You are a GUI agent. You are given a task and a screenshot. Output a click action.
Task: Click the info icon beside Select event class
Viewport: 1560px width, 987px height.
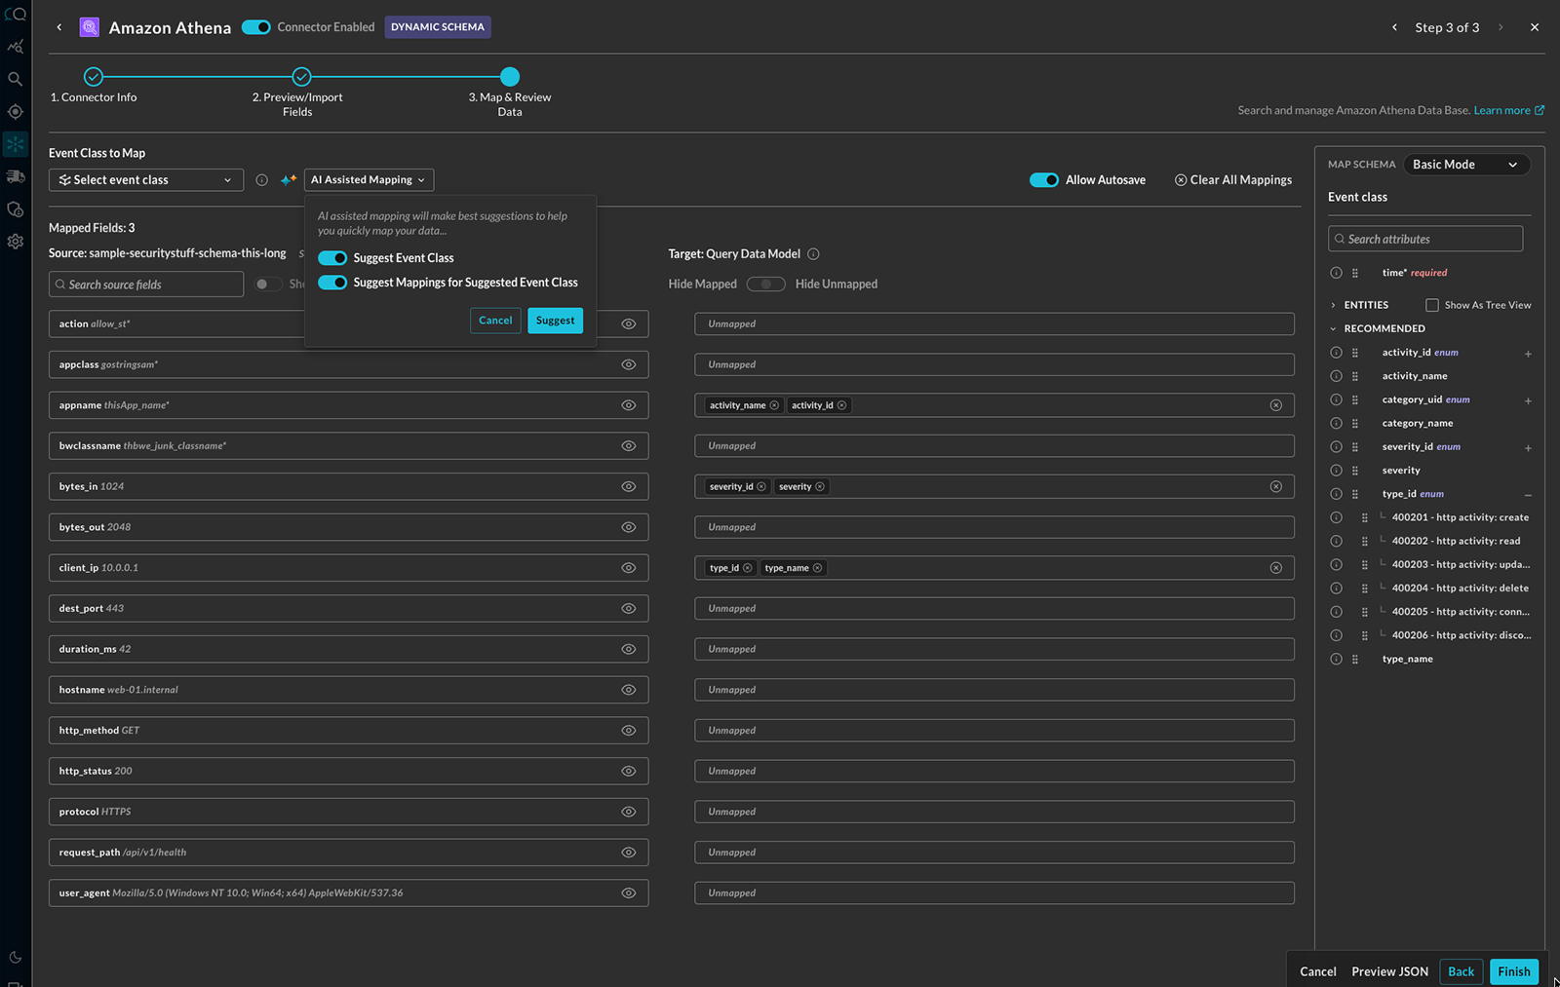tap(261, 180)
